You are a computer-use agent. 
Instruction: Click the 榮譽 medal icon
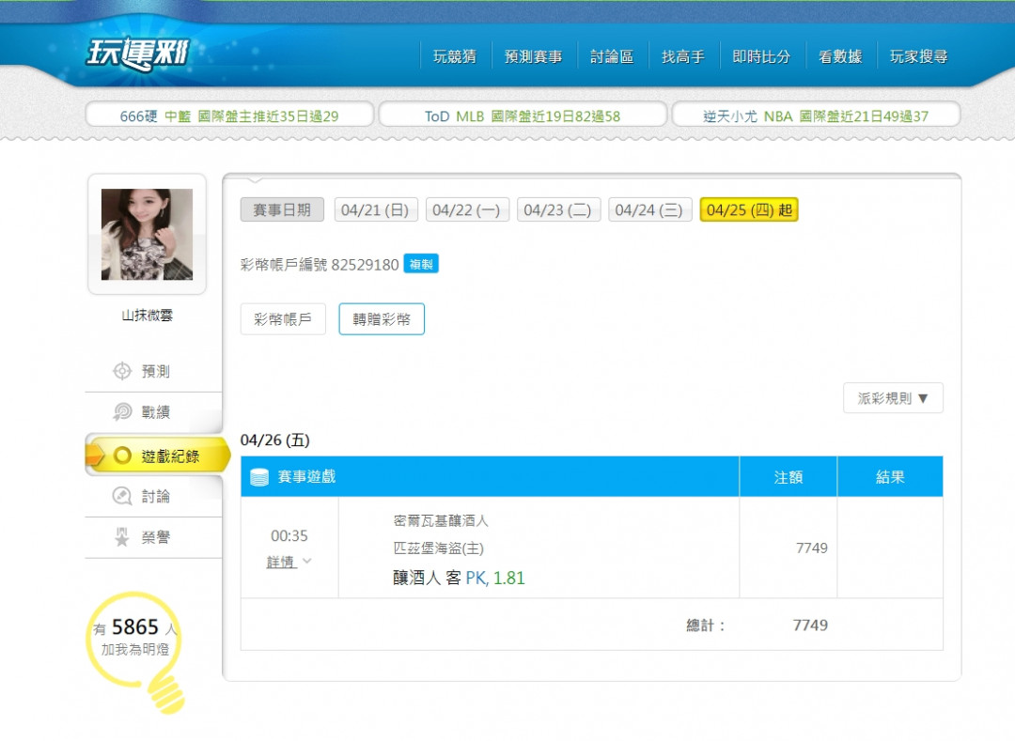(121, 537)
